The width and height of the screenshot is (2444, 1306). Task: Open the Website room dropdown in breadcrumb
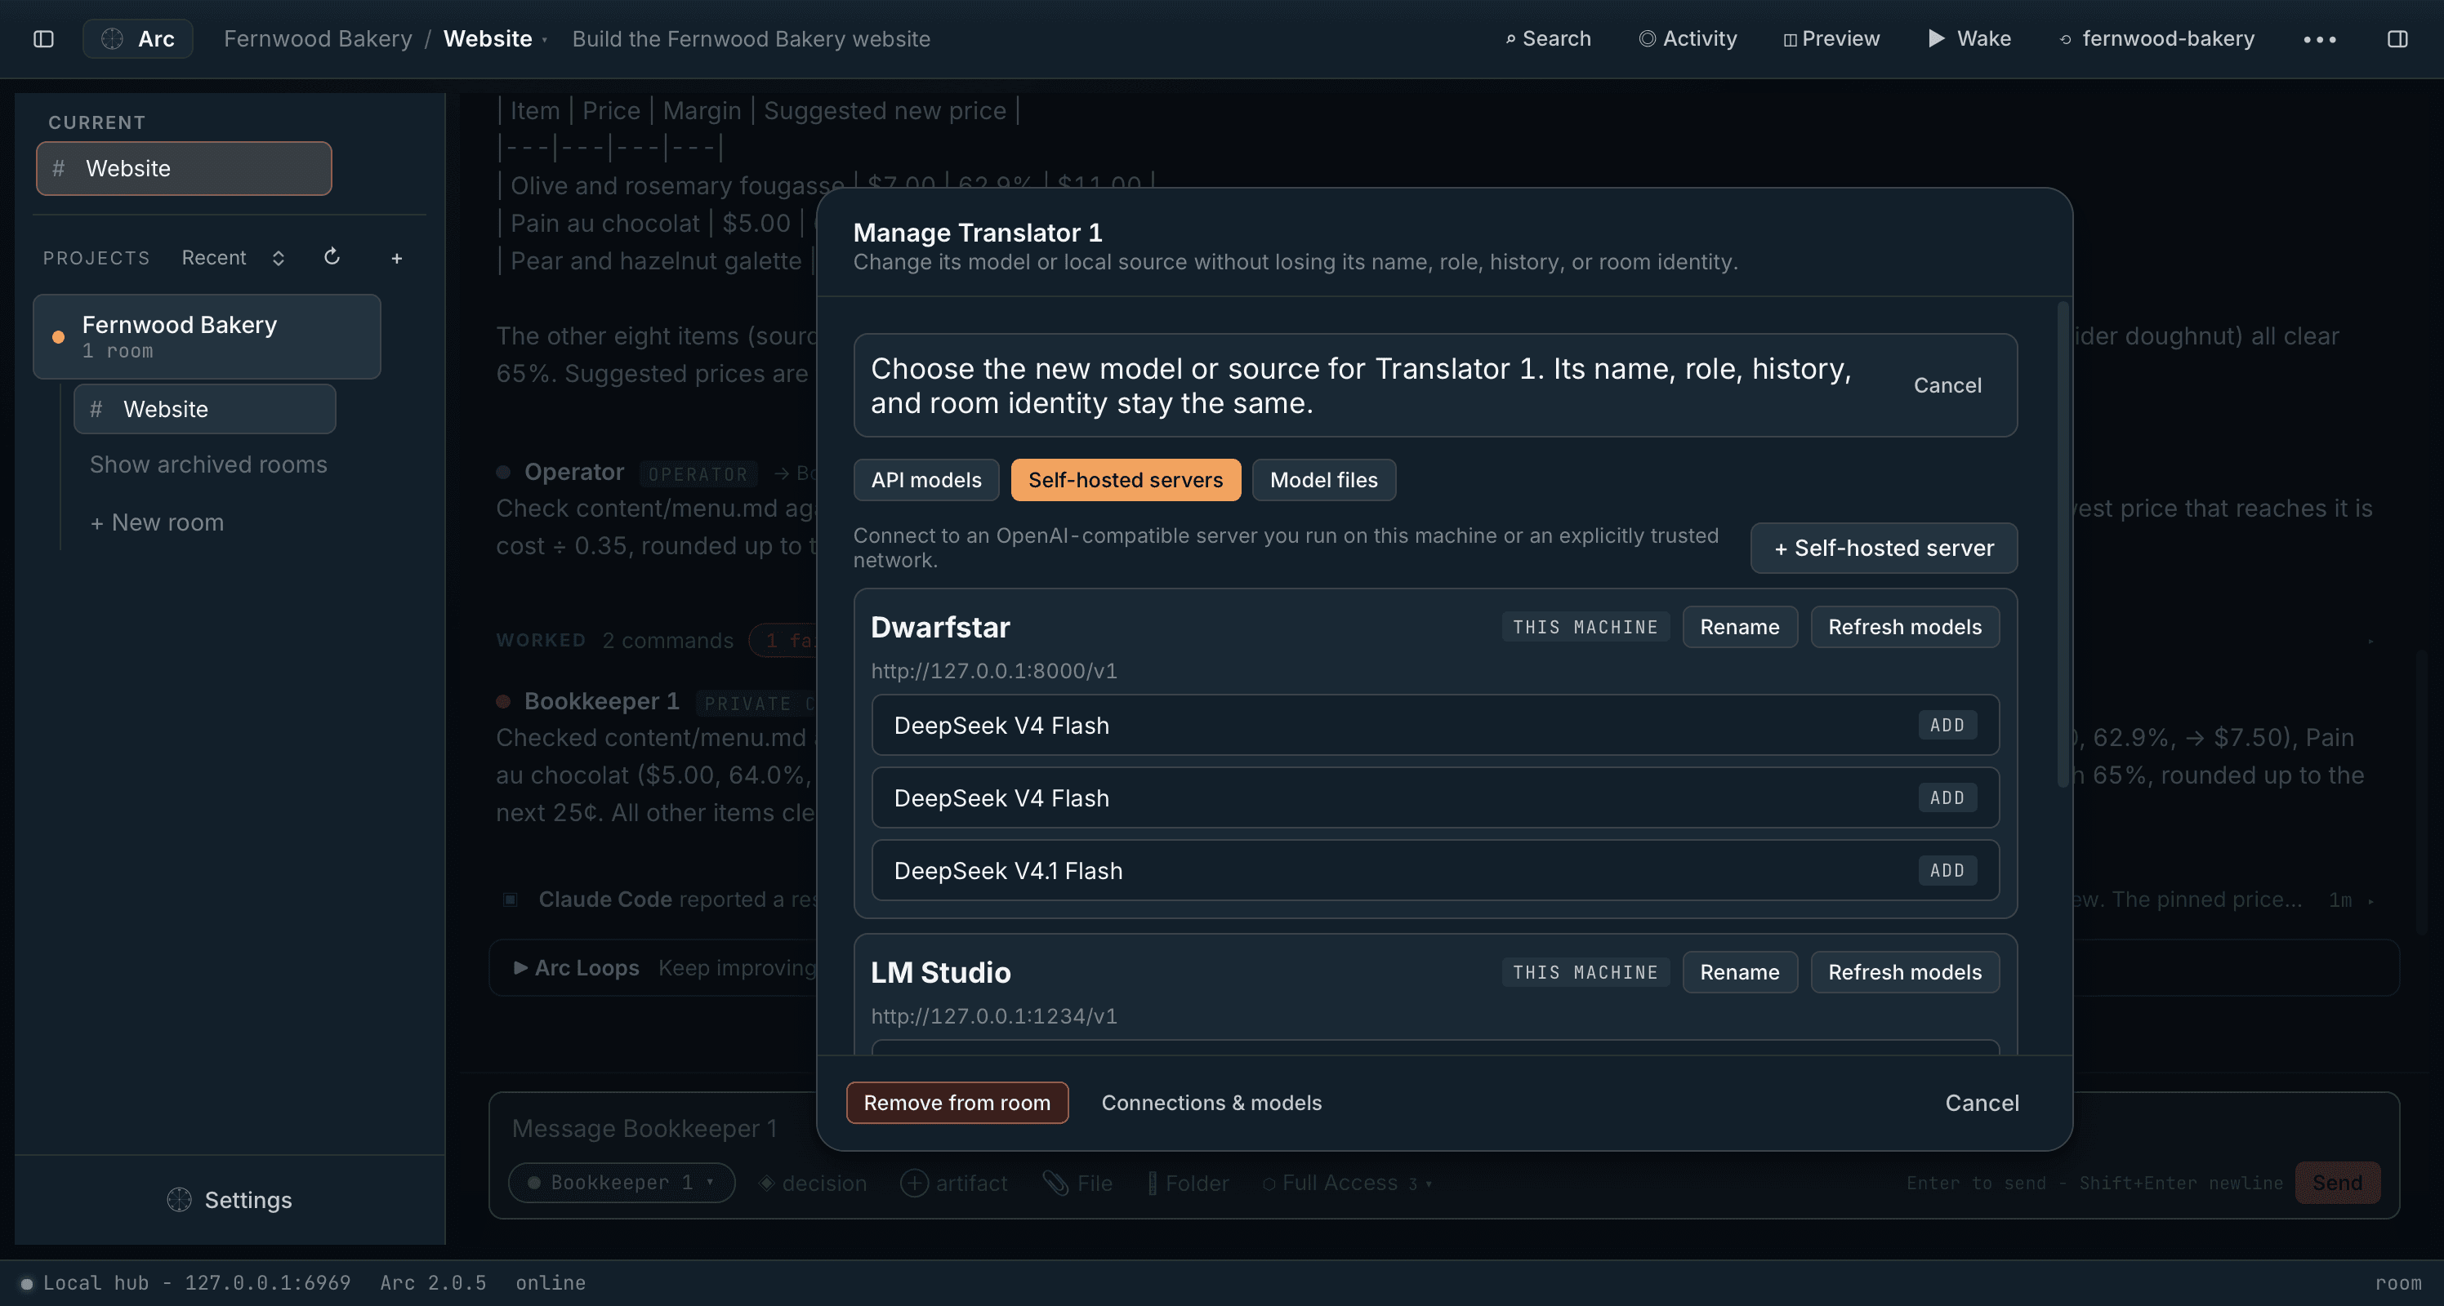[495, 39]
